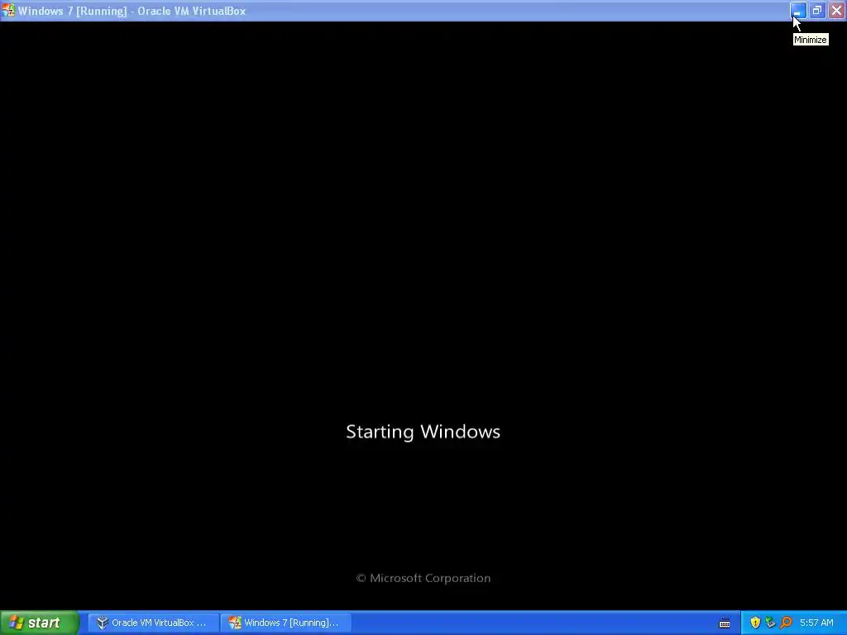847x635 pixels.
Task: Close the Windows 7 [Running] VirtualBox window
Action: (837, 10)
